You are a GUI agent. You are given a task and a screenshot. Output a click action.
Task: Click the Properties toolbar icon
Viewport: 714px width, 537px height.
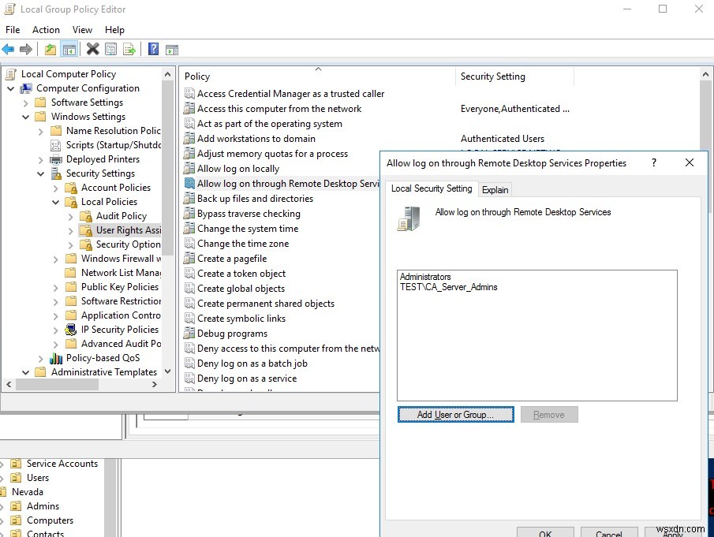click(x=110, y=48)
